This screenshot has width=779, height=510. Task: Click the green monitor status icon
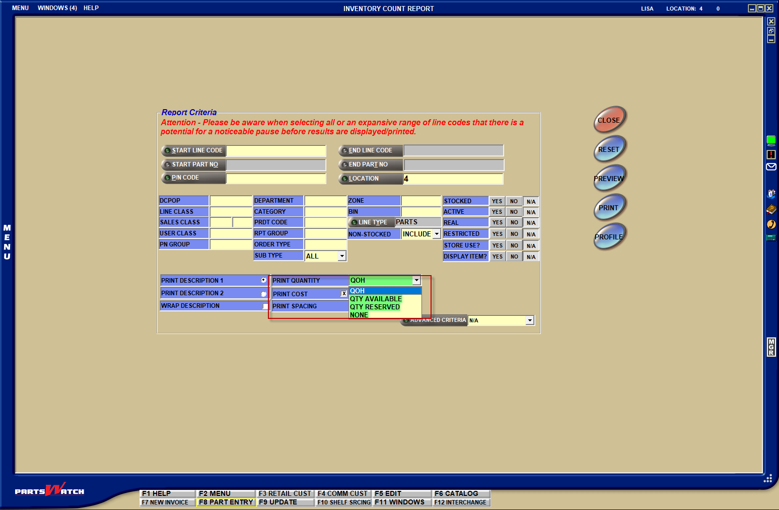point(771,140)
